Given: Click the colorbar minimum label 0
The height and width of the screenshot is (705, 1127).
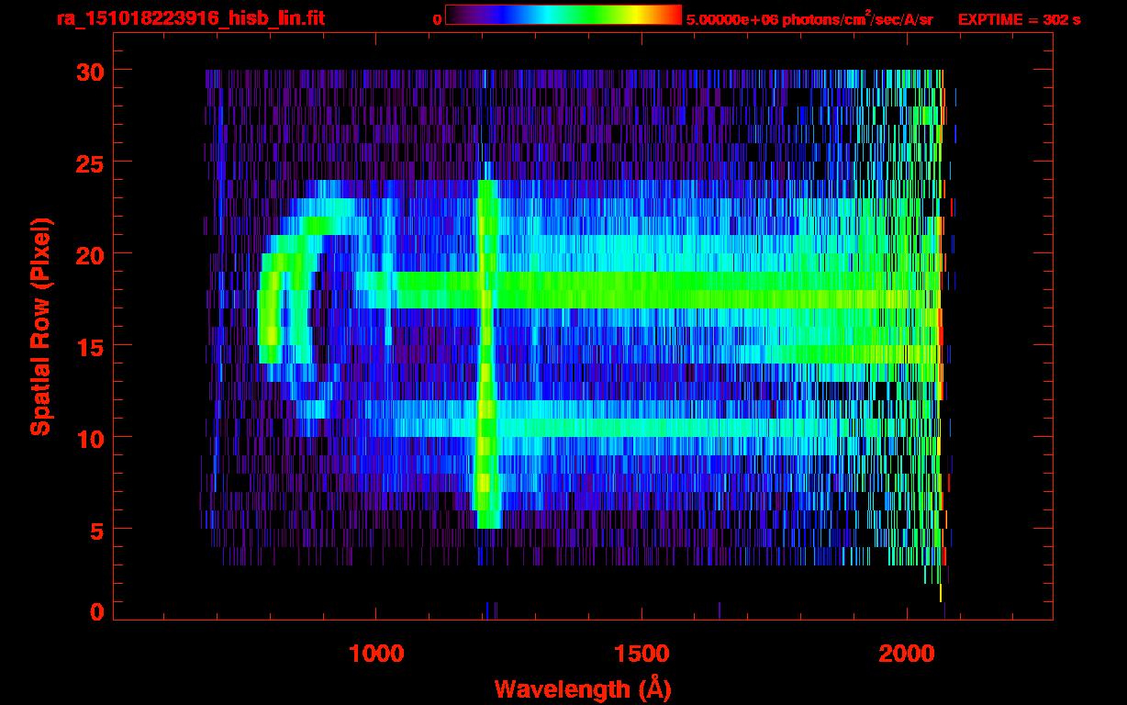Looking at the screenshot, I should coord(437,19).
